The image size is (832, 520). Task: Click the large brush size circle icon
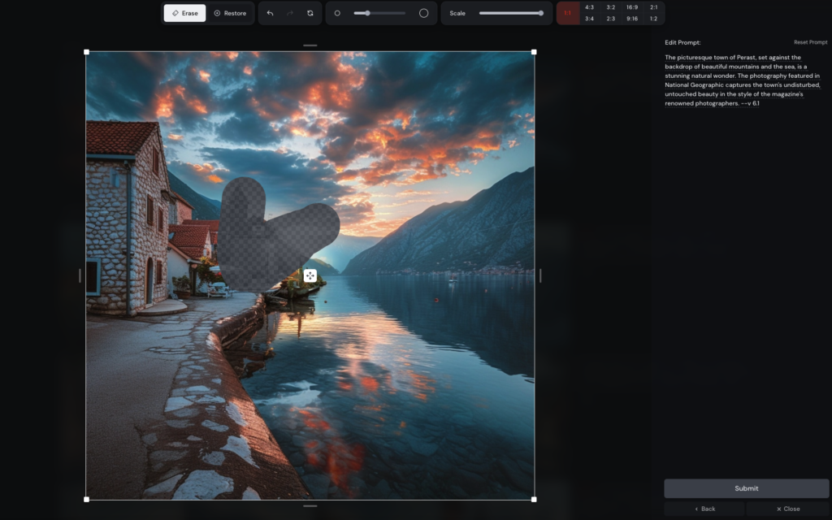(423, 13)
